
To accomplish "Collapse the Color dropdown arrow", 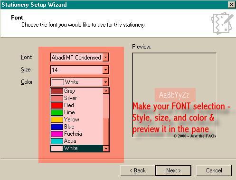I will 105,82.
